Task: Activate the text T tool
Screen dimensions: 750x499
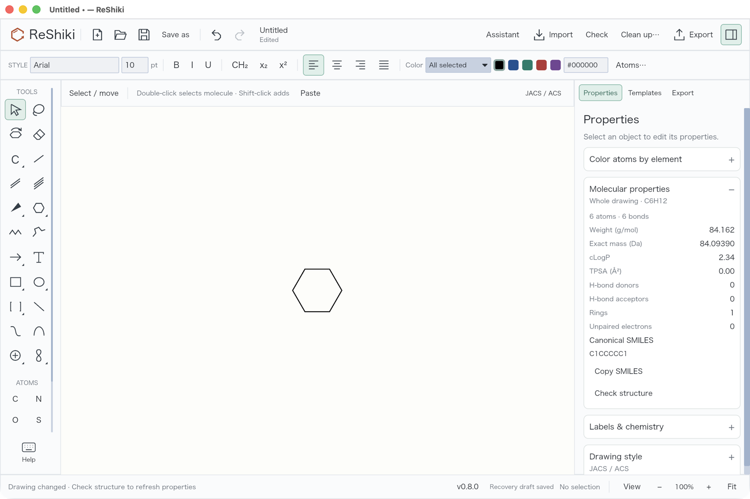Action: coord(39,257)
